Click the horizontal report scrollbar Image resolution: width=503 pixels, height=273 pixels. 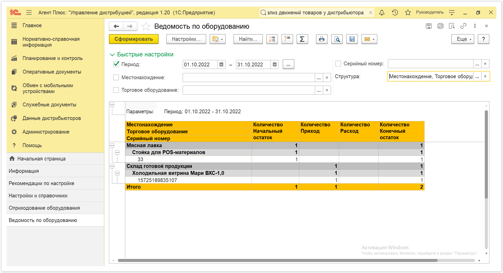pyautogui.click(x=278, y=260)
